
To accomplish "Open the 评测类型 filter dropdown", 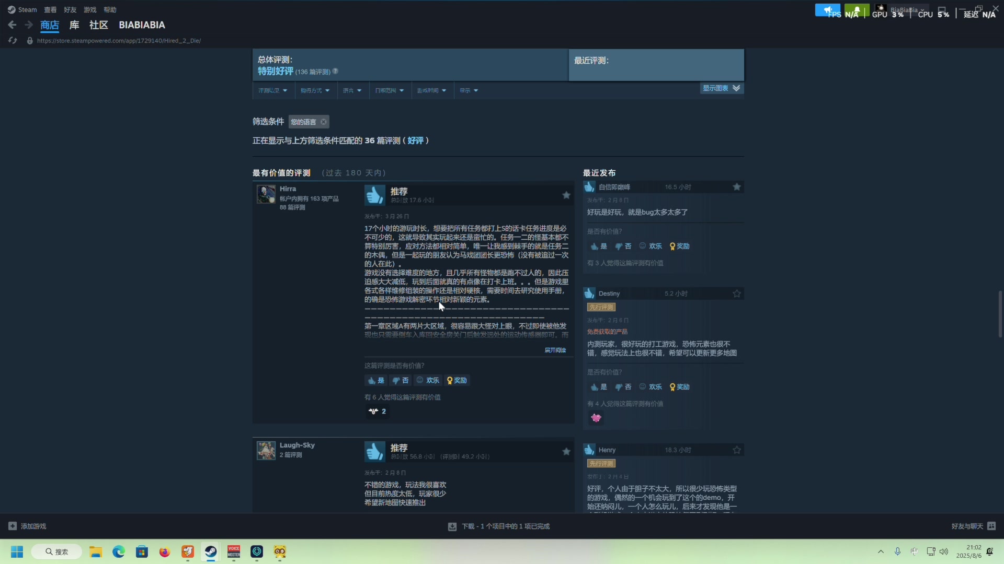I will point(273,90).
